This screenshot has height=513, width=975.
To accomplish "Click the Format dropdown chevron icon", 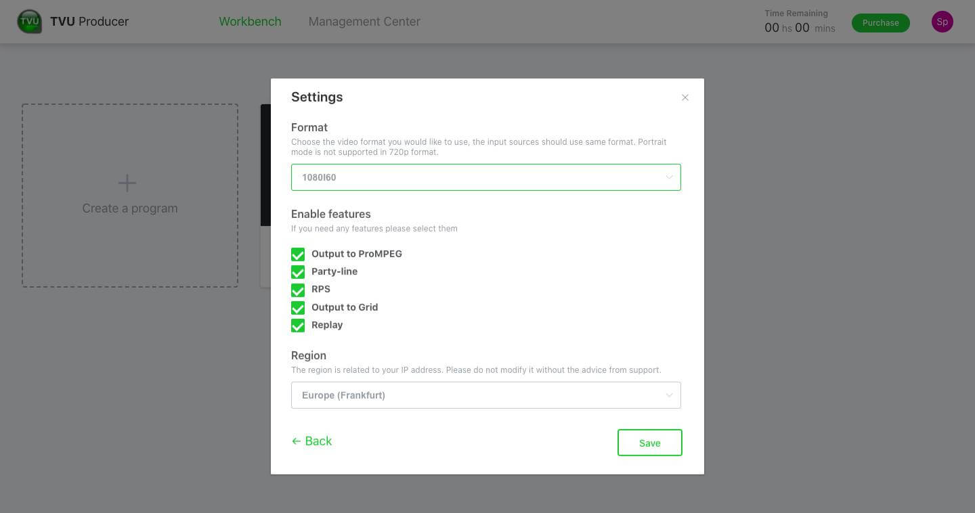I will [670, 177].
